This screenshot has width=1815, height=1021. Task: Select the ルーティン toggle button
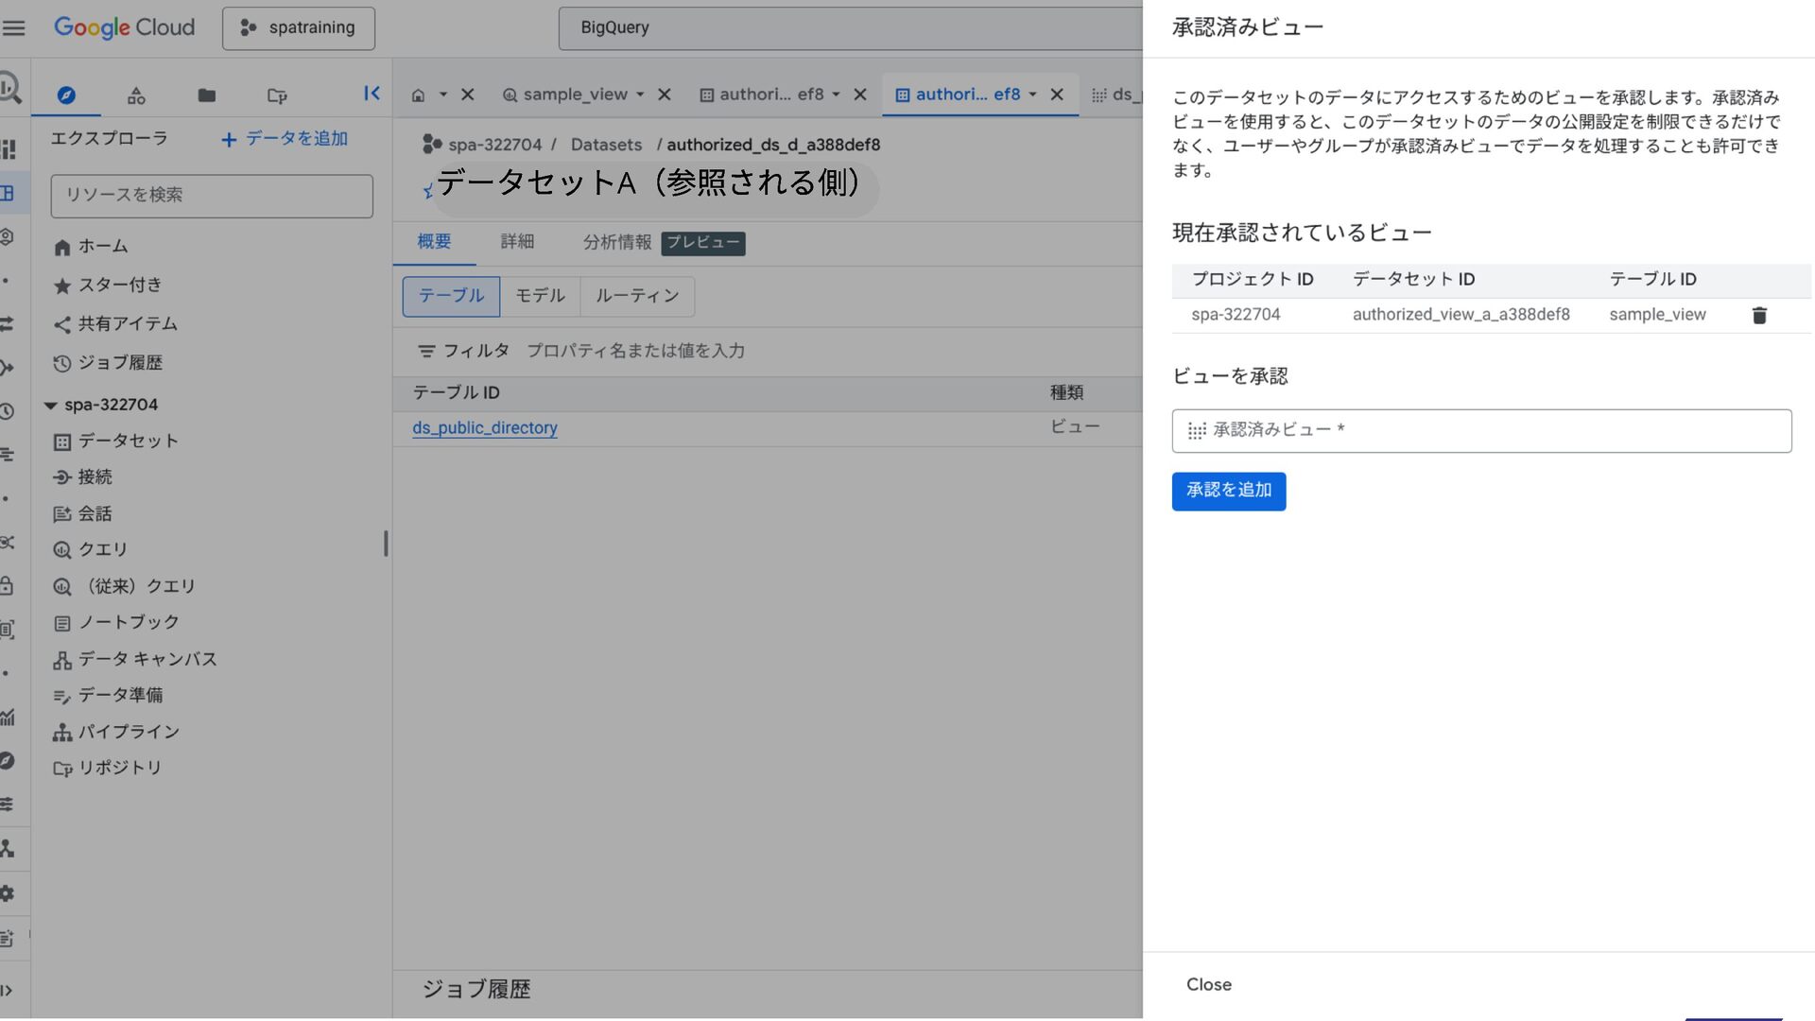click(x=637, y=296)
